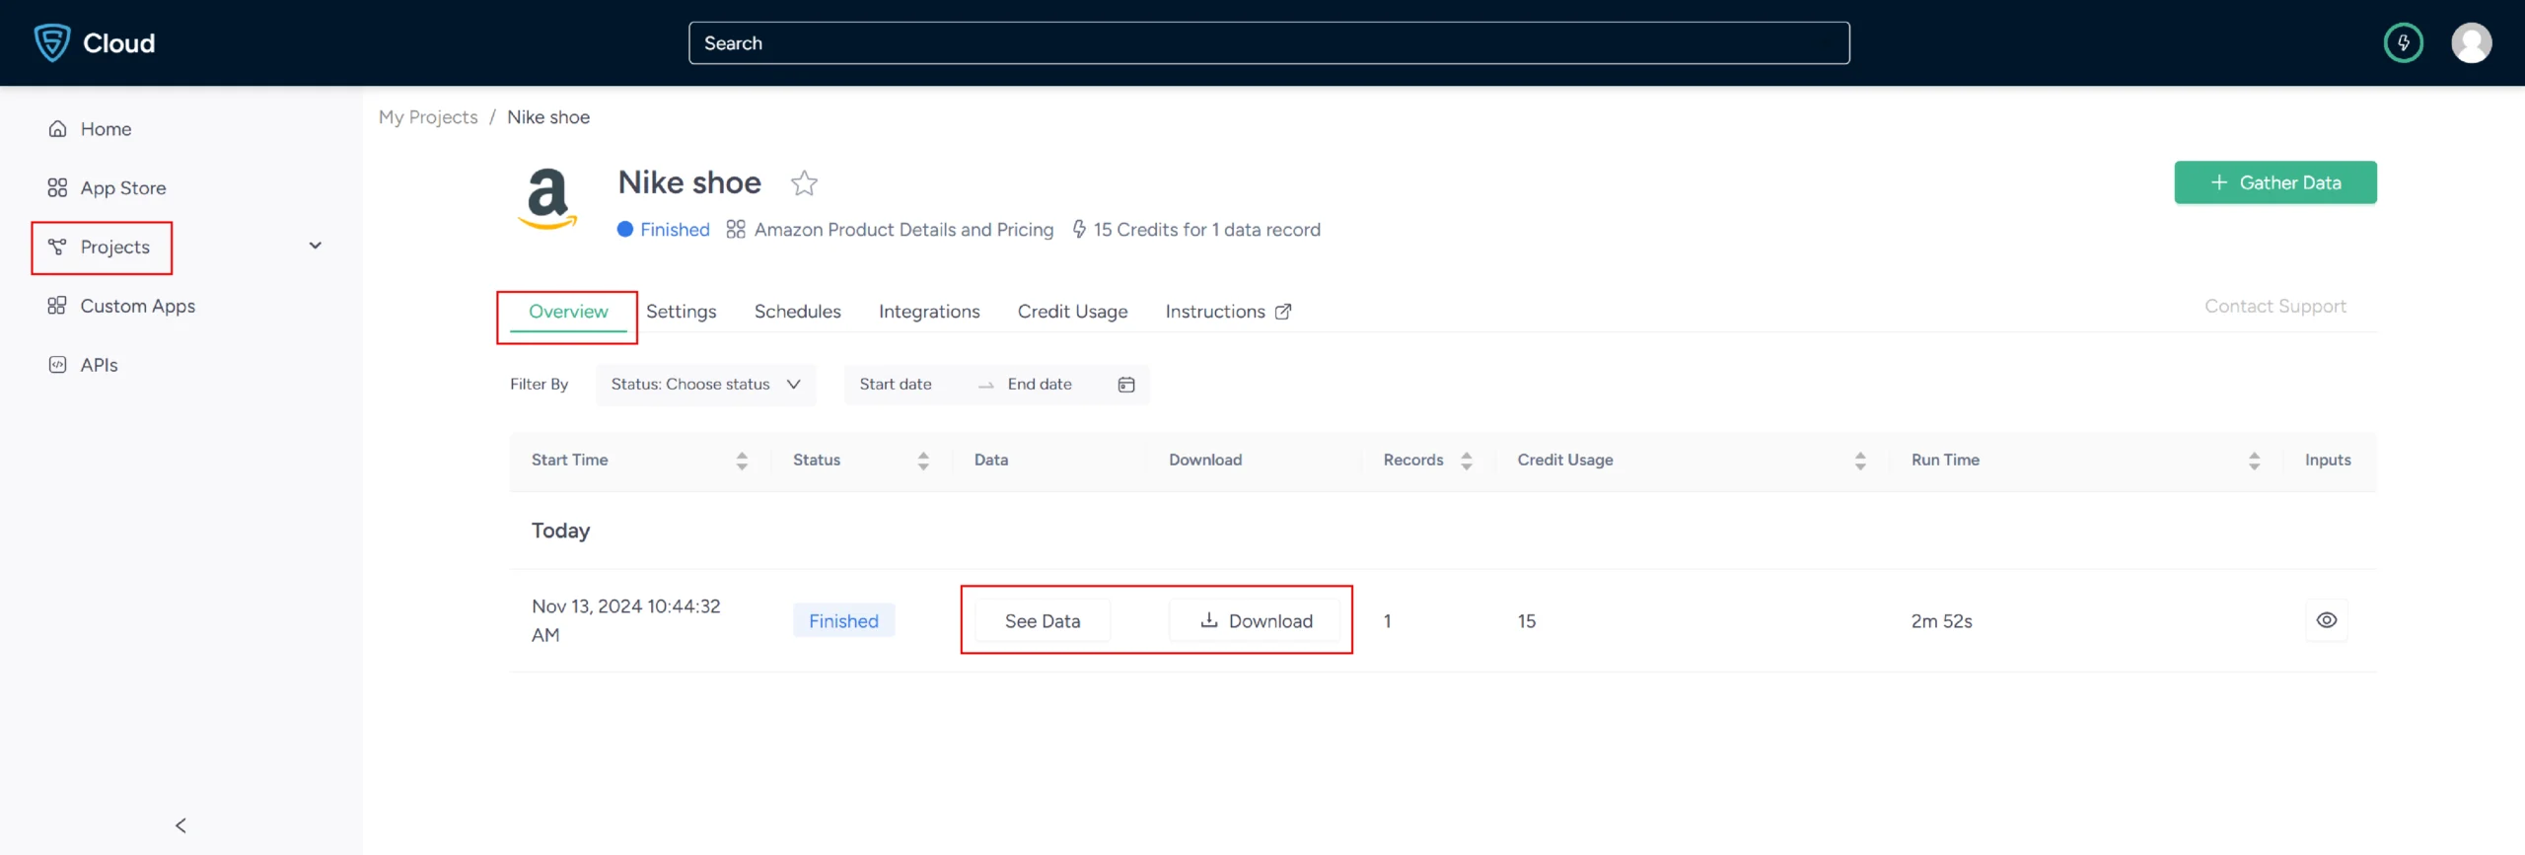Open credits lightning icon in header
The height and width of the screenshot is (855, 2525).
(x=2403, y=42)
